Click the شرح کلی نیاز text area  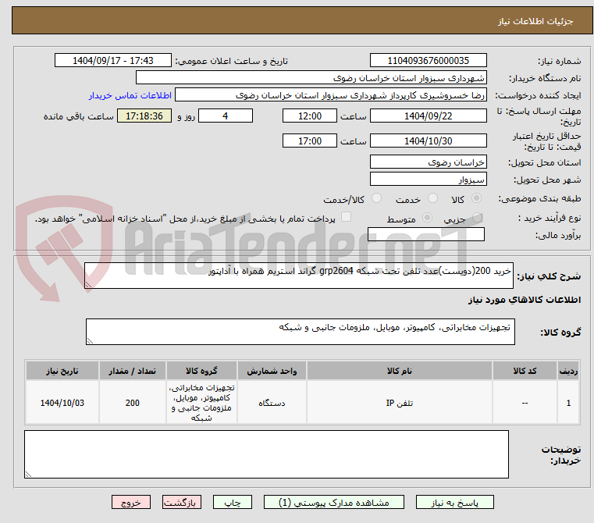298,276
